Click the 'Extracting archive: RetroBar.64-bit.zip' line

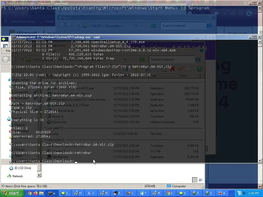point(51,95)
